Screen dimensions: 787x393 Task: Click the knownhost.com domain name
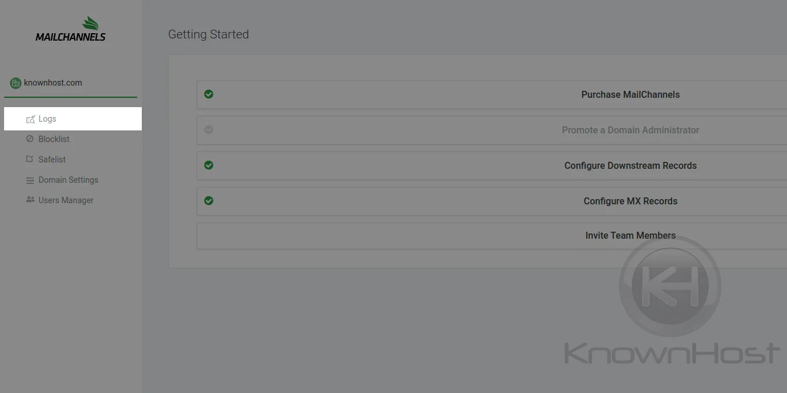[x=53, y=83]
